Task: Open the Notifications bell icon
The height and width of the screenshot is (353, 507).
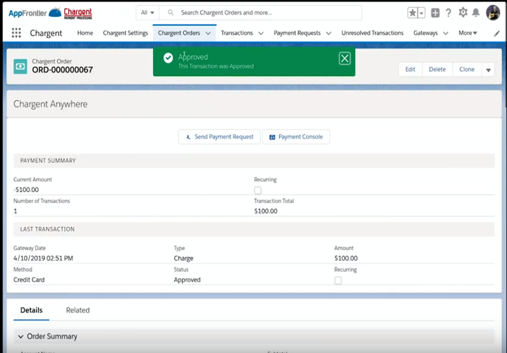Action: (476, 13)
